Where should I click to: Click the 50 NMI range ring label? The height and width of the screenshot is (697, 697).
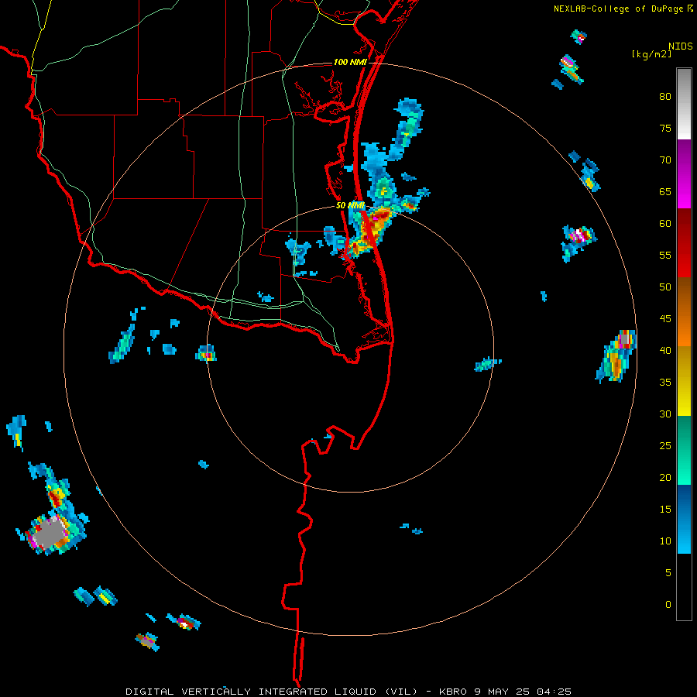click(350, 205)
